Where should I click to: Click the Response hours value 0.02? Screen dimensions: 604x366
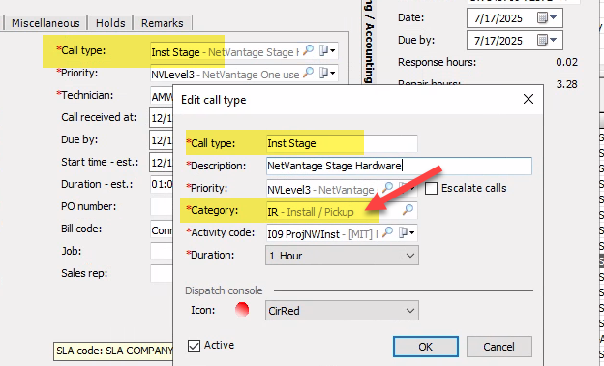566,62
